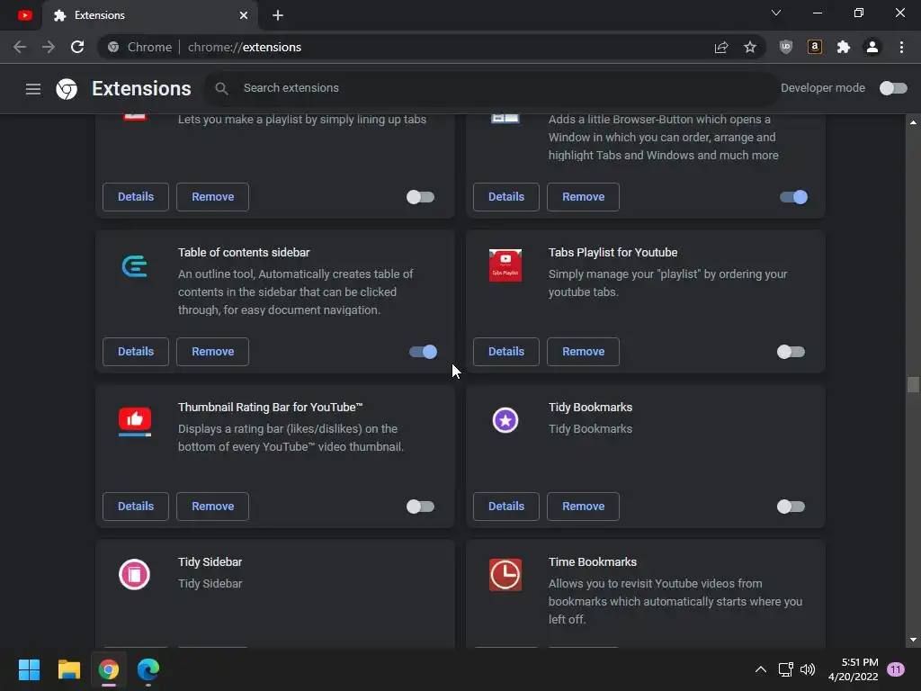Show hidden system tray icons
Screen dimensions: 921x691
click(761, 669)
